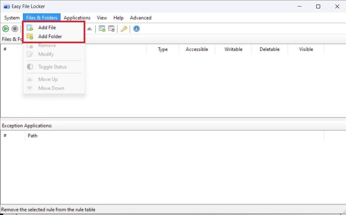346x215 pixels.
Task: Click the Visible column header
Action: click(x=306, y=49)
